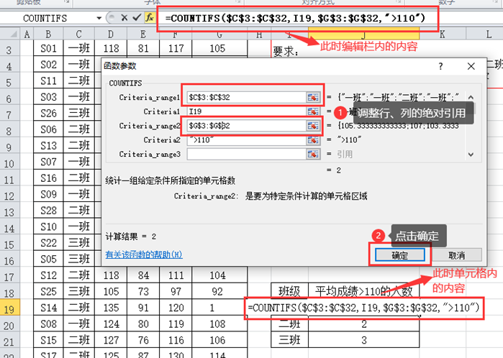503x358 pixels.
Task: Select row 10 header
Action: click(9, 163)
